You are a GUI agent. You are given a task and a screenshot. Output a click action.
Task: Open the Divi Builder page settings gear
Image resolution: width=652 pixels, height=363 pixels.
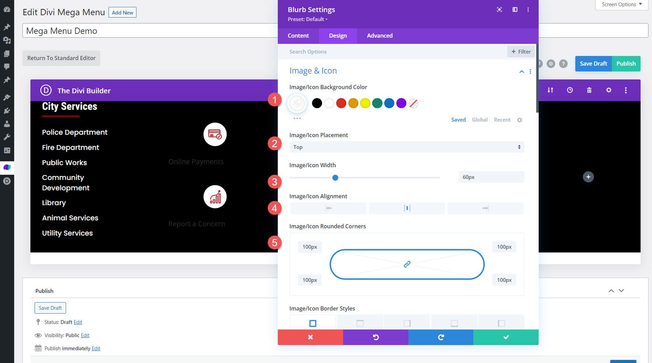(609, 90)
